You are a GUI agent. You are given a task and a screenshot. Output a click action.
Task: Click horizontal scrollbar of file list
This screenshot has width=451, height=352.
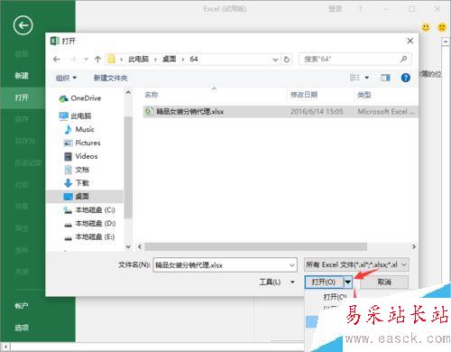[x=255, y=246]
